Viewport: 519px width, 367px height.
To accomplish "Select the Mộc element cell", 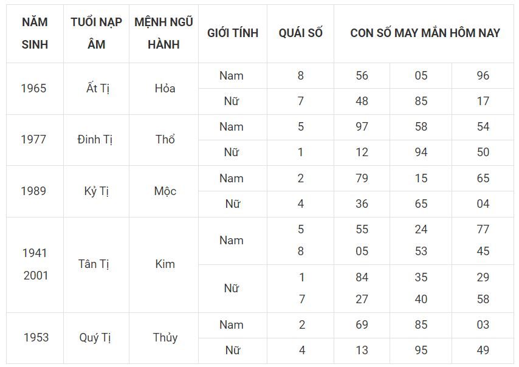I will click(x=164, y=191).
